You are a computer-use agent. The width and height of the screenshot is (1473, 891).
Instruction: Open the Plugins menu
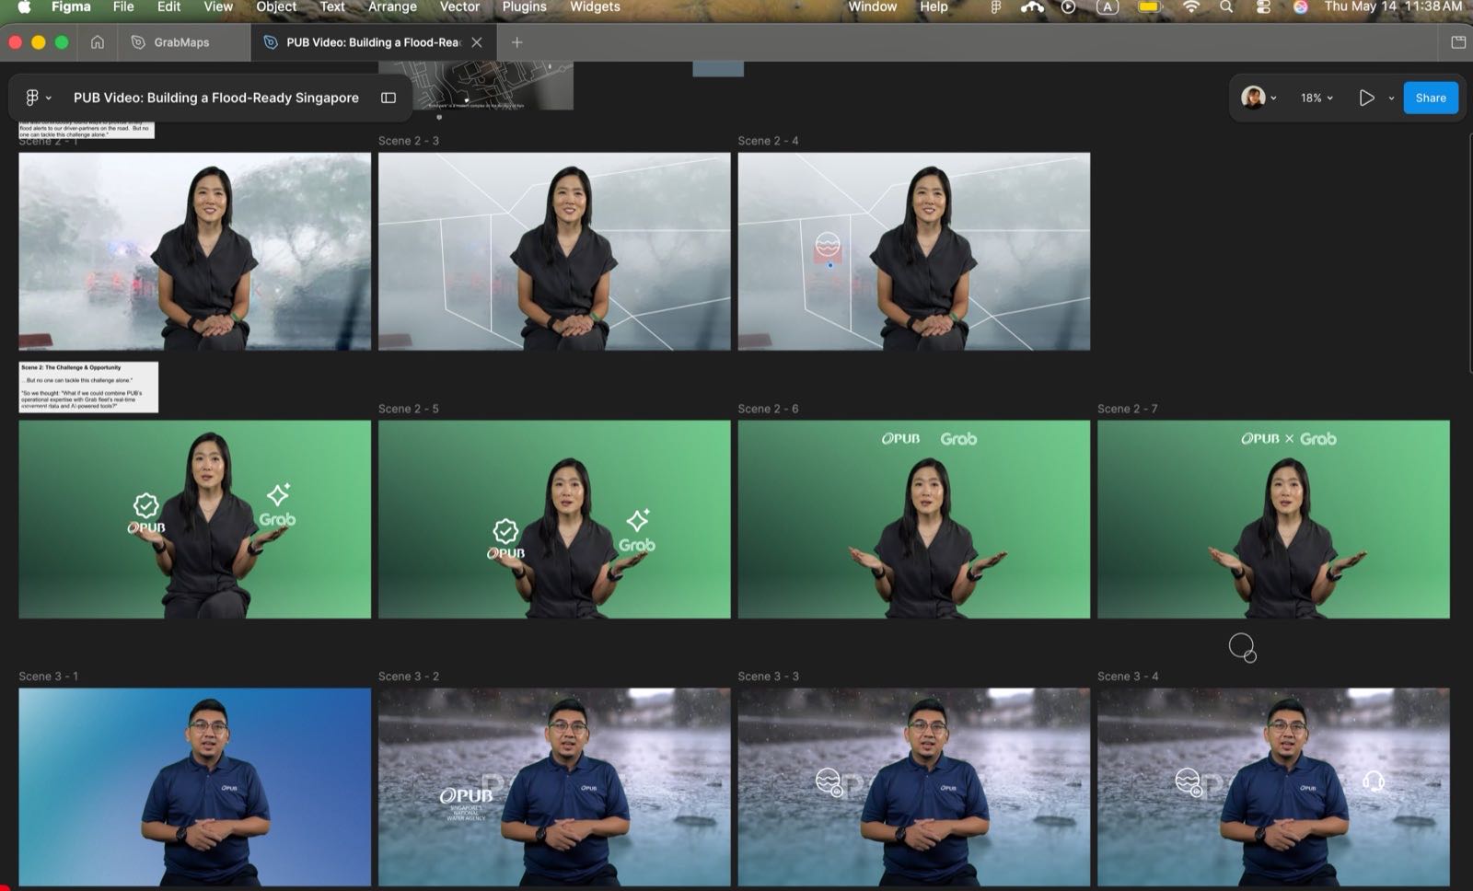click(525, 6)
